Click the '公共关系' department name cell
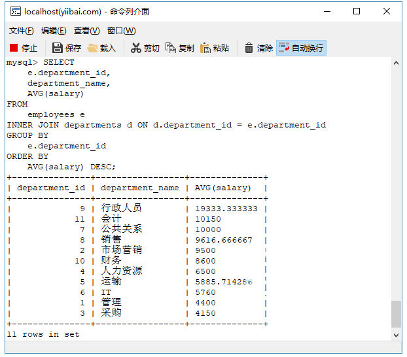 pyautogui.click(x=122, y=229)
